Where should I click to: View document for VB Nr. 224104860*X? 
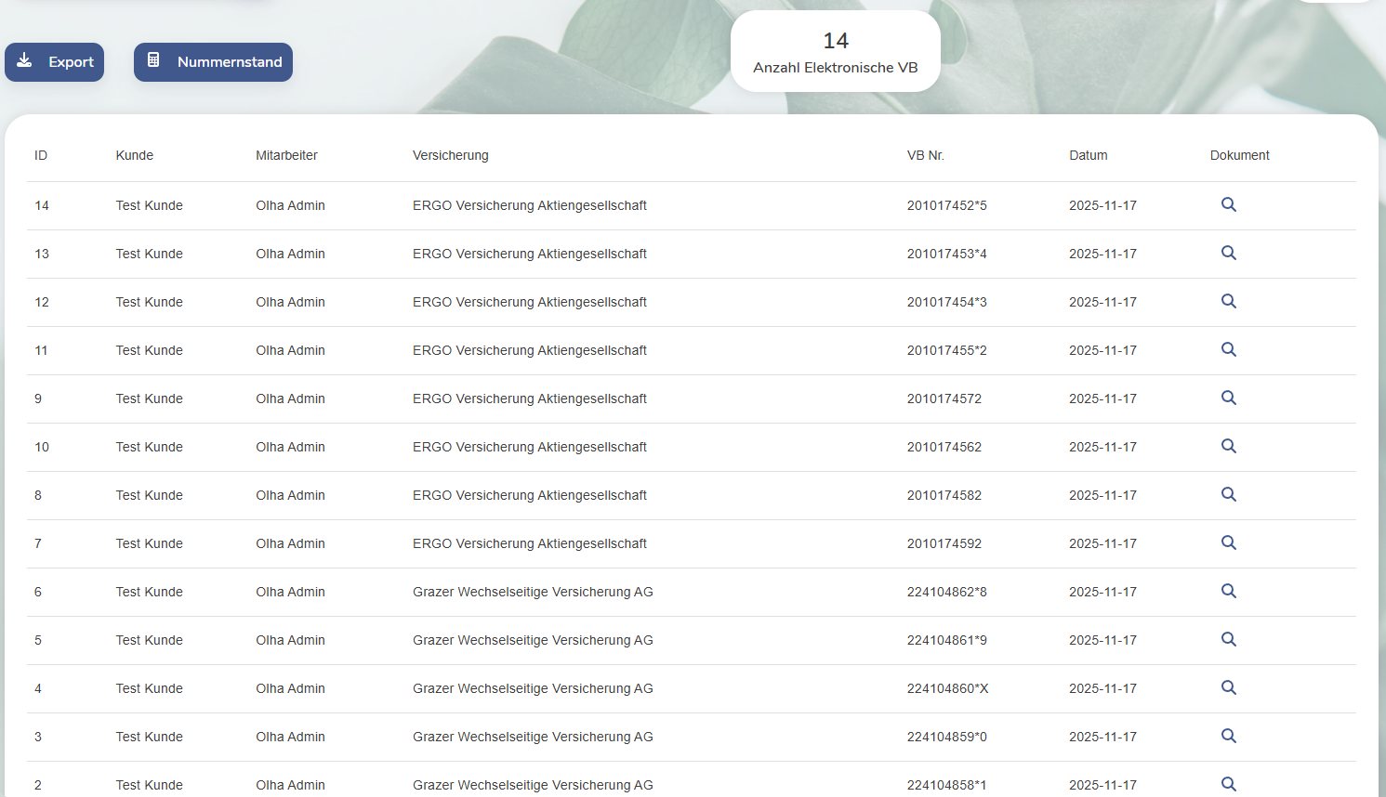[x=1228, y=688]
